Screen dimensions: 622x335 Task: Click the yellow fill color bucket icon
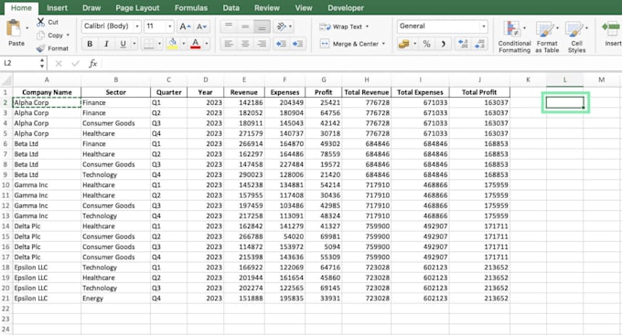[x=173, y=44]
